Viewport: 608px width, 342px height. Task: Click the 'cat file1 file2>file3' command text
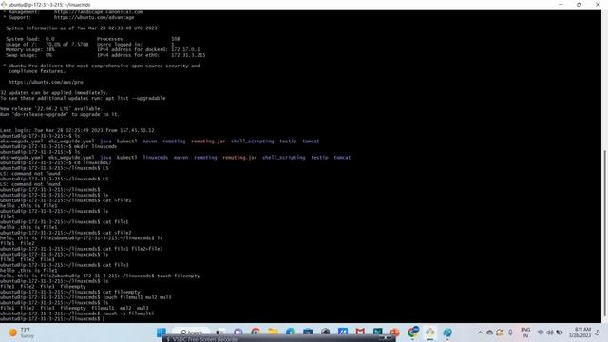pos(133,249)
